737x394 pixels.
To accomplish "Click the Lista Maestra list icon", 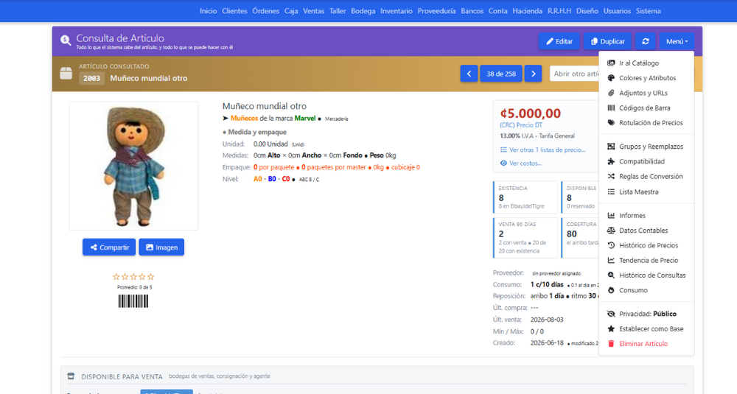I will pos(611,191).
